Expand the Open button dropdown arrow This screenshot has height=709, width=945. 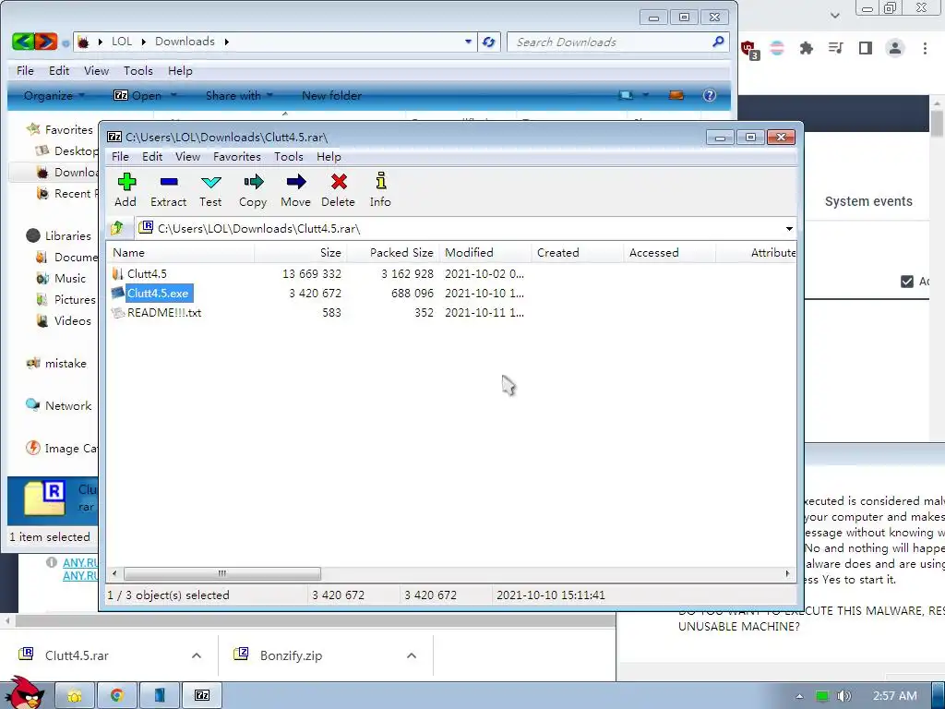click(173, 95)
